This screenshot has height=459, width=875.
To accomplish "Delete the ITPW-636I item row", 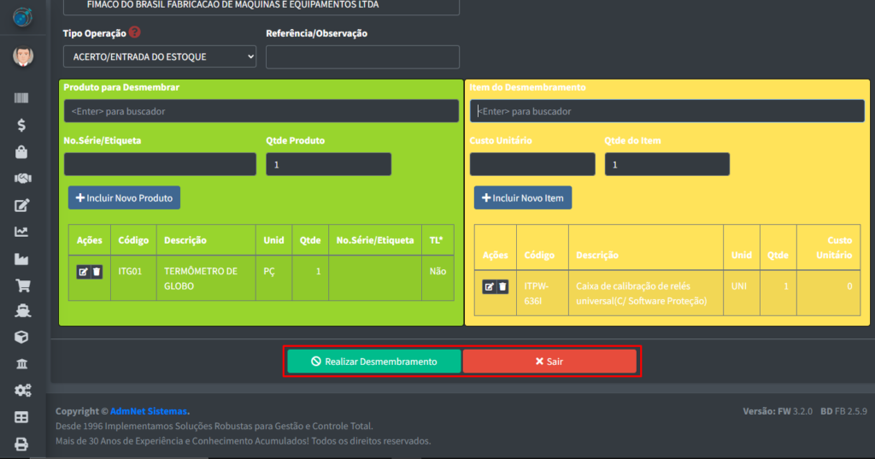I will point(502,286).
